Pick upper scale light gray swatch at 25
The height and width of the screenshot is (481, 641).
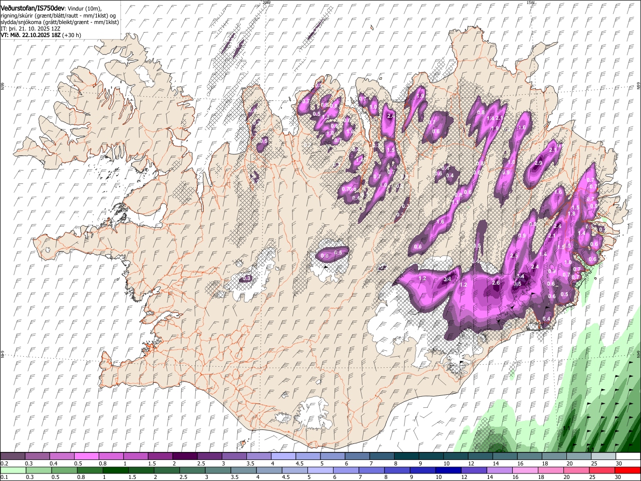(x=602, y=456)
